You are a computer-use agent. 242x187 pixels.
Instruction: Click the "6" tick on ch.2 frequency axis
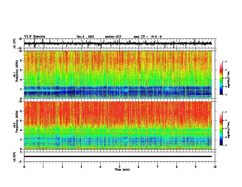pos(21,121)
